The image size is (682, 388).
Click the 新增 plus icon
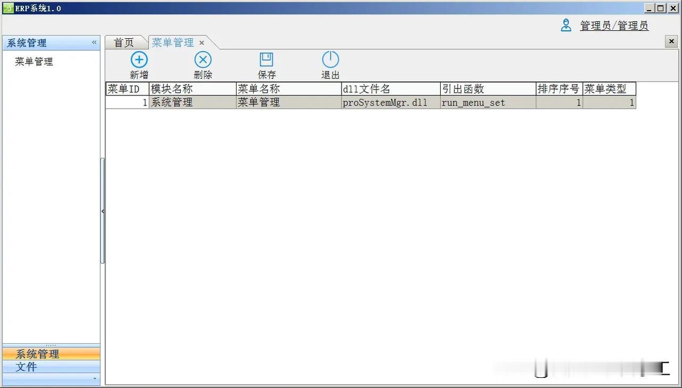(139, 60)
